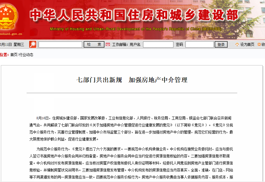Screen dimensions: 265x182
Task: Click the orange magnifier search icon
Action: 33,44
